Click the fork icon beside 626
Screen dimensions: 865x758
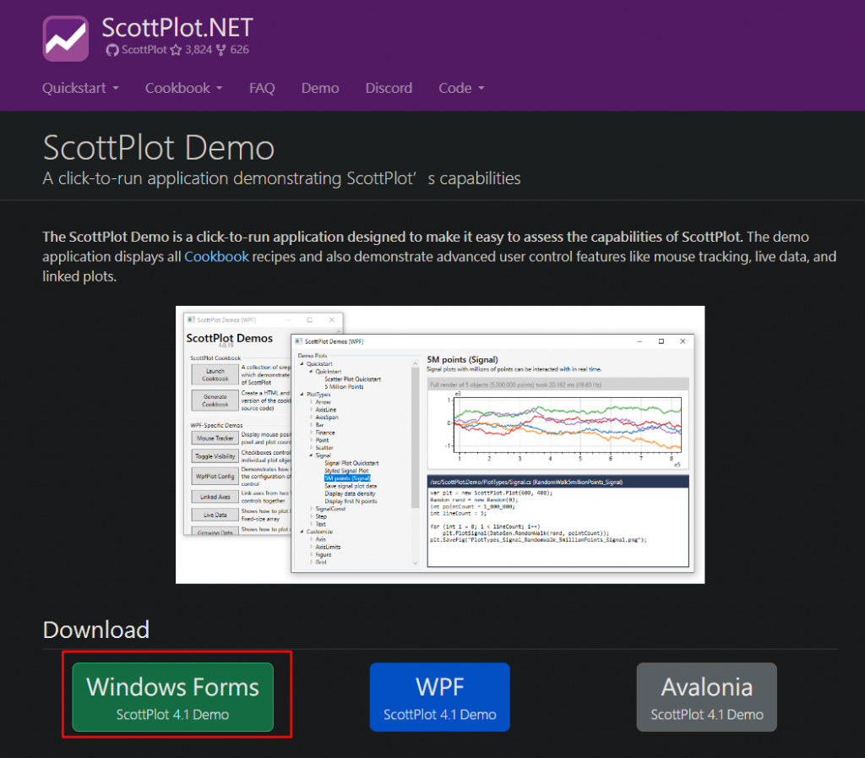click(x=221, y=50)
